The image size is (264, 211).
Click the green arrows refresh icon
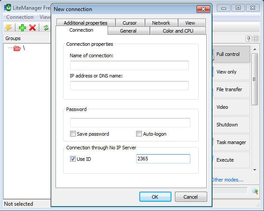click(x=46, y=28)
